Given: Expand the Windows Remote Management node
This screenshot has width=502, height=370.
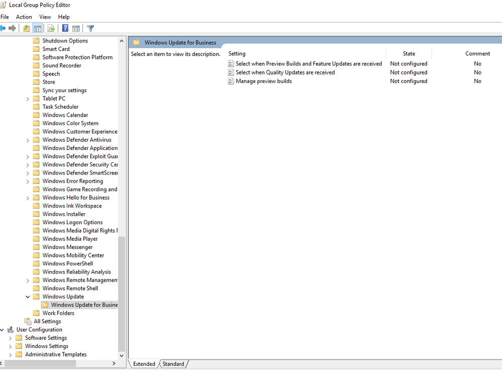Looking at the screenshot, I should point(28,281).
